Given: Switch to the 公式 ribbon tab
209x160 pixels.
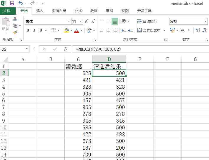Looking at the screenshot, I should pyautogui.click(x=78, y=11).
